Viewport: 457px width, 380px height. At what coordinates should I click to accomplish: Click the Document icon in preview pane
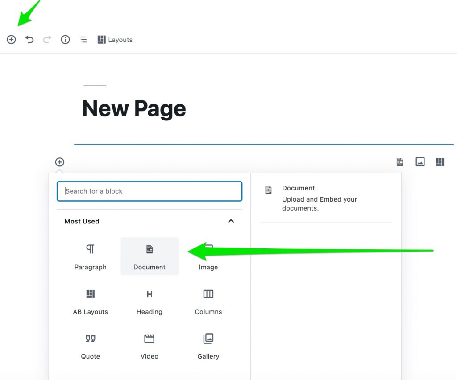268,190
